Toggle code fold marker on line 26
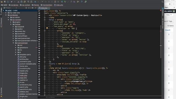The height and width of the screenshot is (99, 176). click(45, 31)
